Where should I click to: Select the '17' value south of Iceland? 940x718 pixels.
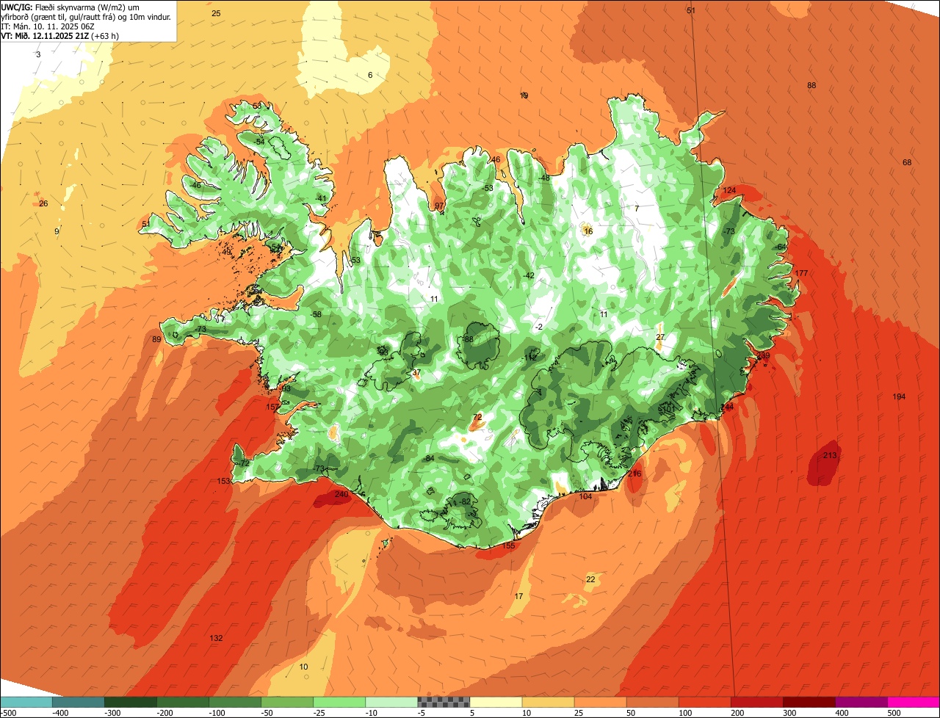click(x=519, y=596)
